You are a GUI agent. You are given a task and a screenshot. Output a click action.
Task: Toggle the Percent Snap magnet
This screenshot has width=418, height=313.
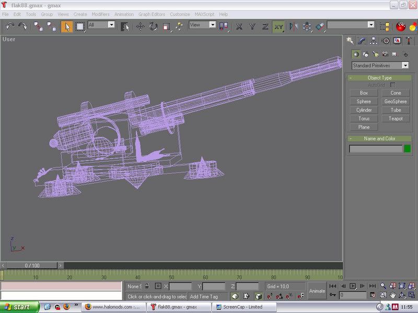coord(289,296)
